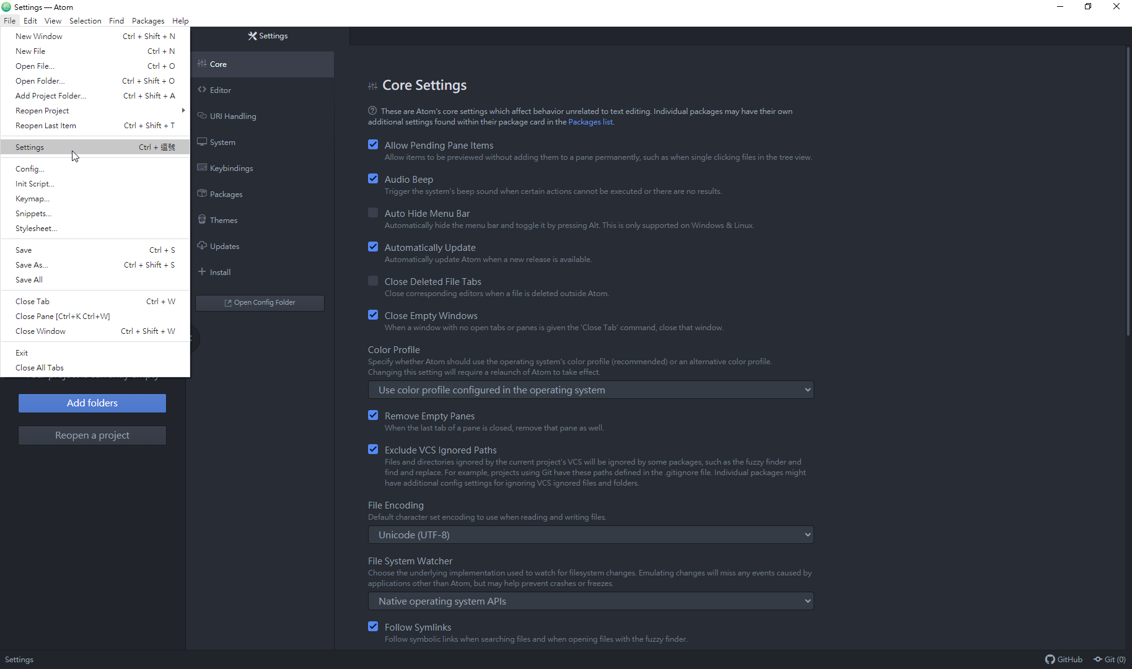This screenshot has height=669, width=1132.
Task: Select Save As... menu entry
Action: [x=95, y=265]
